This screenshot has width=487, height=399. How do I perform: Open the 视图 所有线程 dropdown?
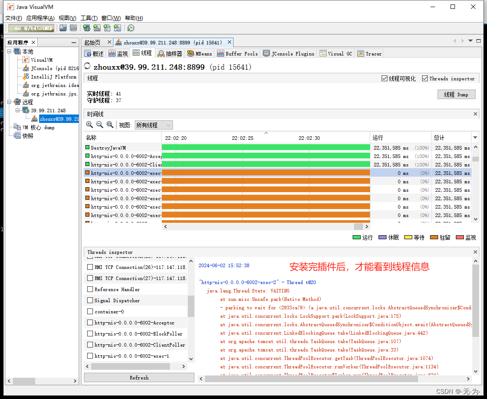click(x=154, y=125)
